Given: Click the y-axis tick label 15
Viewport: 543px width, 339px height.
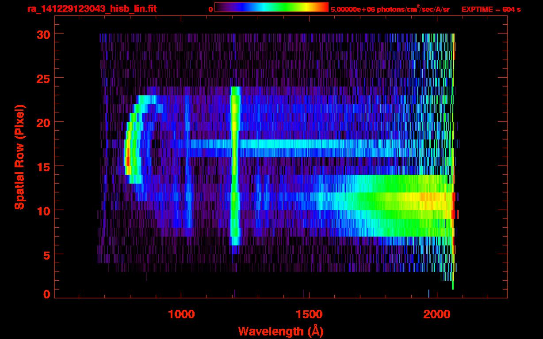Looking at the screenshot, I should [43, 166].
